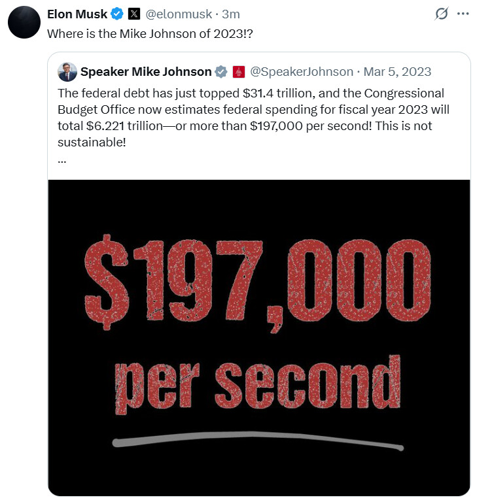
Task: Click the red House affiliation badge
Action: 239,71
